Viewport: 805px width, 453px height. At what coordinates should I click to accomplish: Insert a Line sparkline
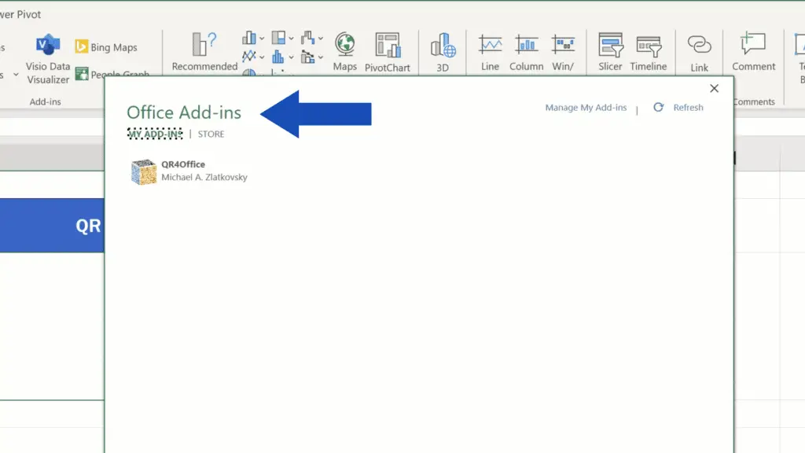click(490, 52)
